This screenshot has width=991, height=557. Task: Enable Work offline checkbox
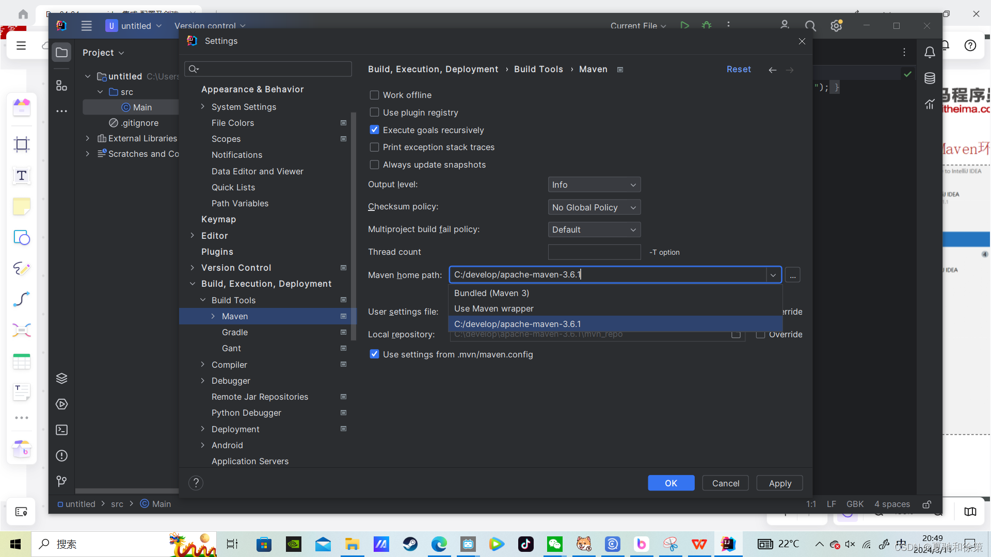374,95
